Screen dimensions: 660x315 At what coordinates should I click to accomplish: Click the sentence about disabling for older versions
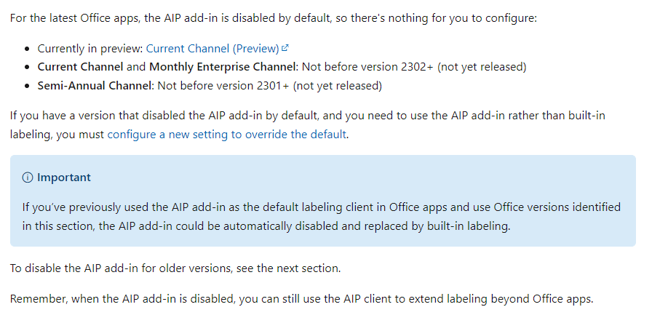175,268
